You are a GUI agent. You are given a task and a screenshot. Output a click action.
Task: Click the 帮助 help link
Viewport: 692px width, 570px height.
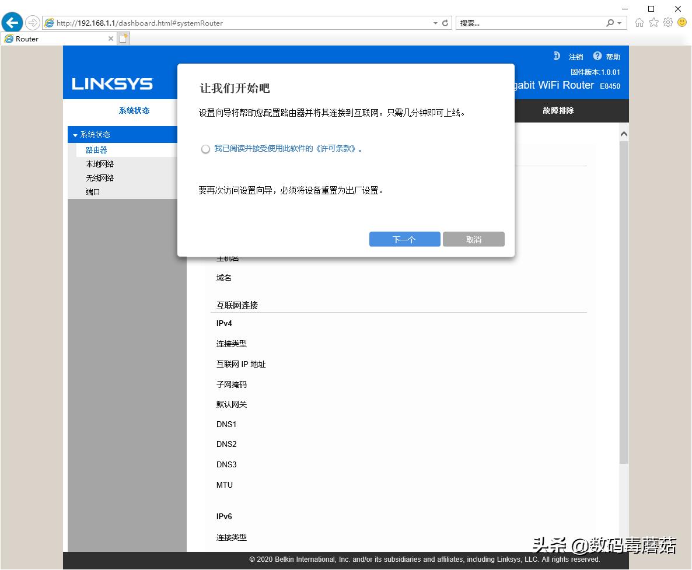[613, 57]
